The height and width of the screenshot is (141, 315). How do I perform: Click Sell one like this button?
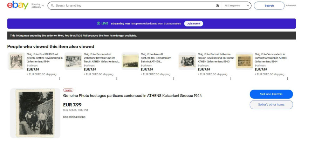tap(271, 94)
